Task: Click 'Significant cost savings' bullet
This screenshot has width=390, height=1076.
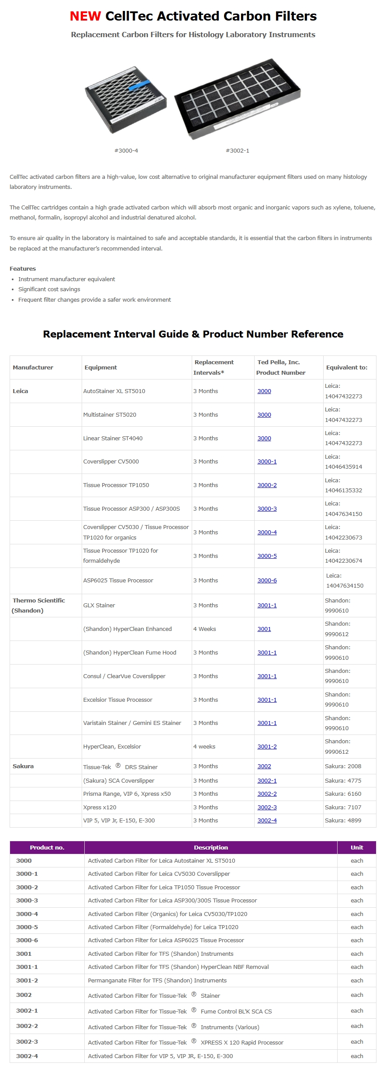Action: pos(49,289)
